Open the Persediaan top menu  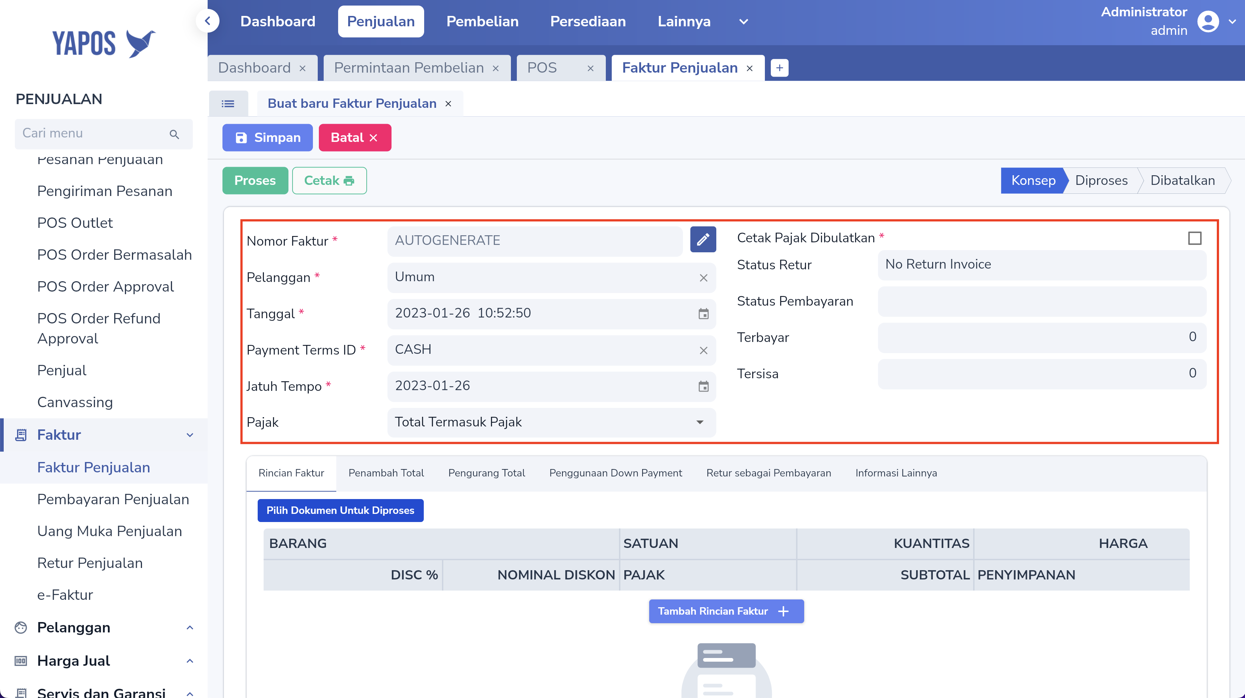click(x=588, y=21)
